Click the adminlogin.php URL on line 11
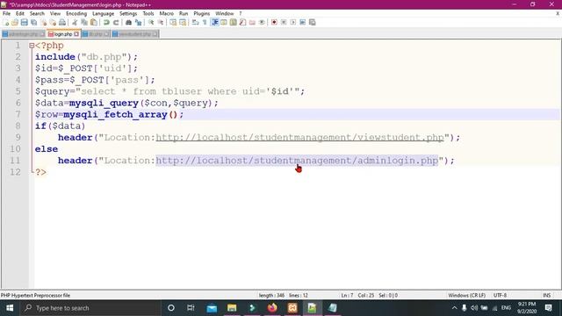 tap(297, 161)
